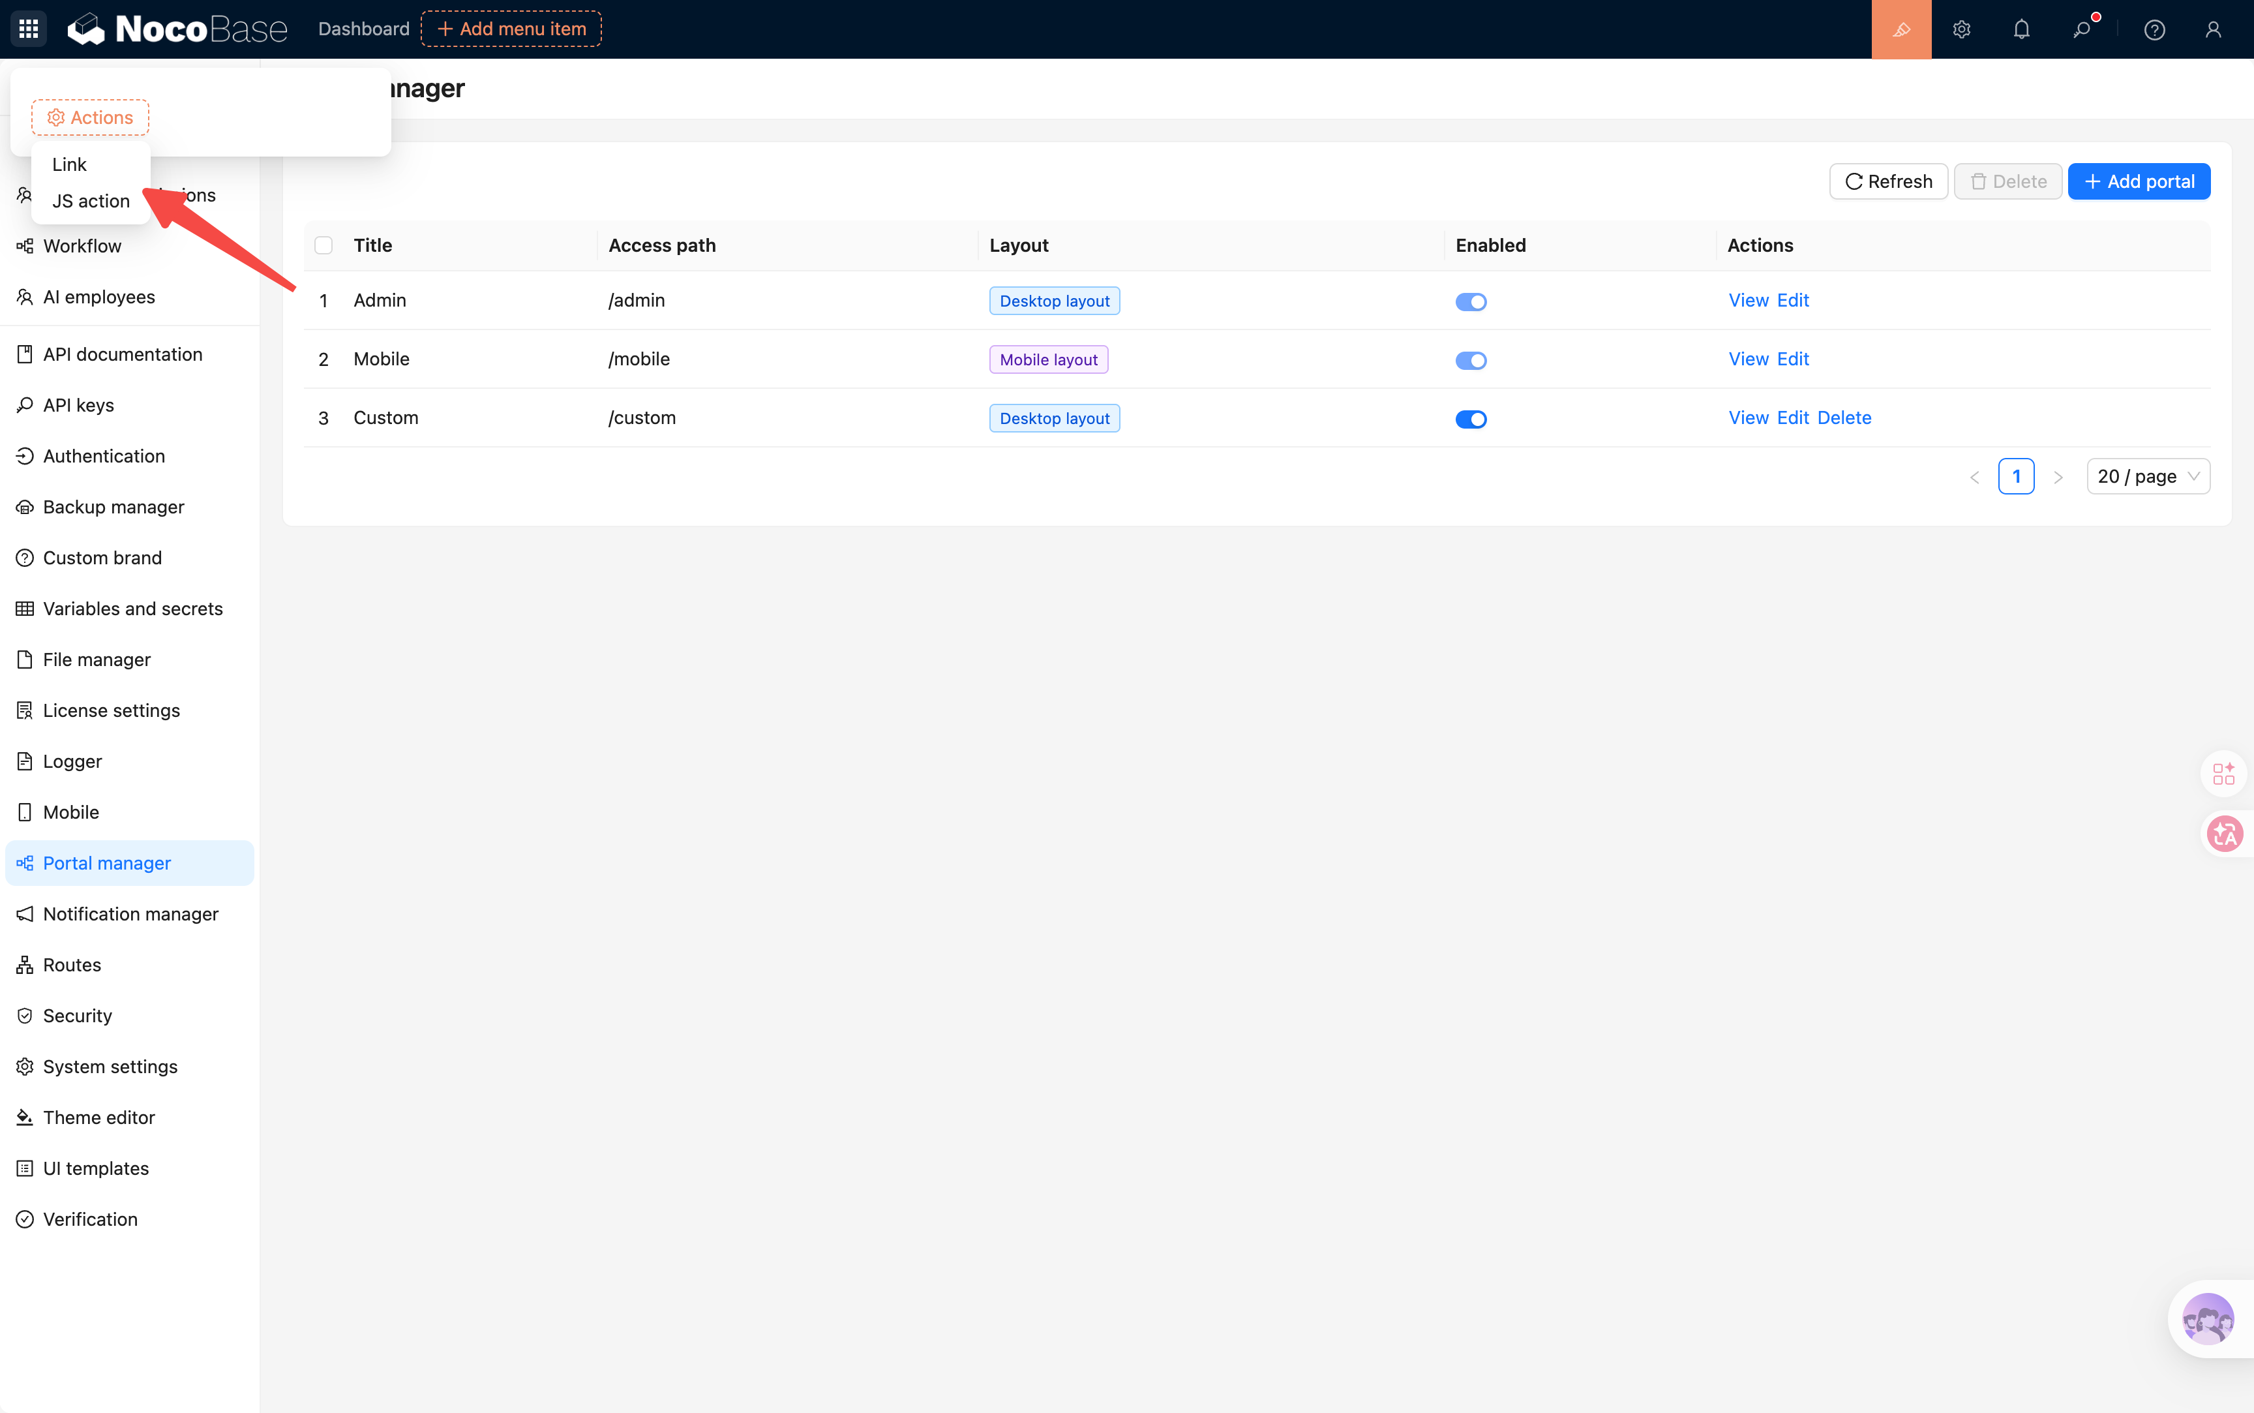Click Theme editor paint icon
This screenshot has width=2254, height=1413.
click(x=25, y=1117)
